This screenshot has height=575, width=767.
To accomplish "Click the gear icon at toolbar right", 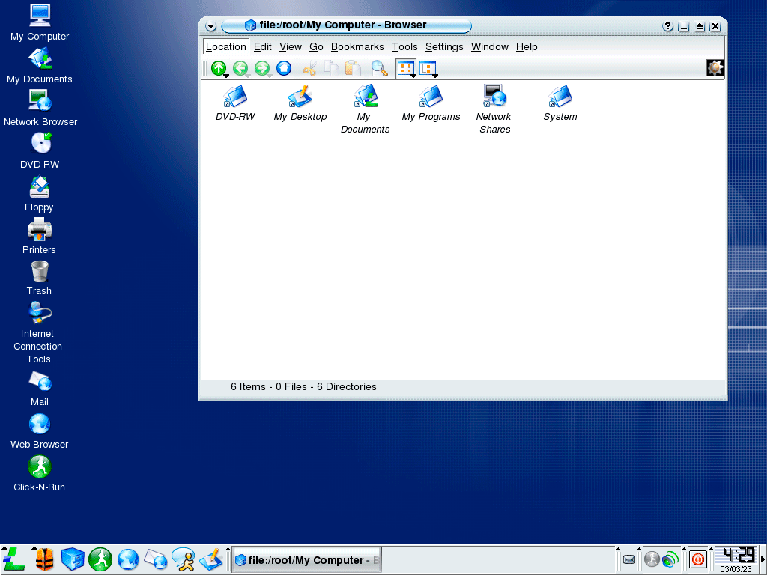I will click(x=715, y=68).
